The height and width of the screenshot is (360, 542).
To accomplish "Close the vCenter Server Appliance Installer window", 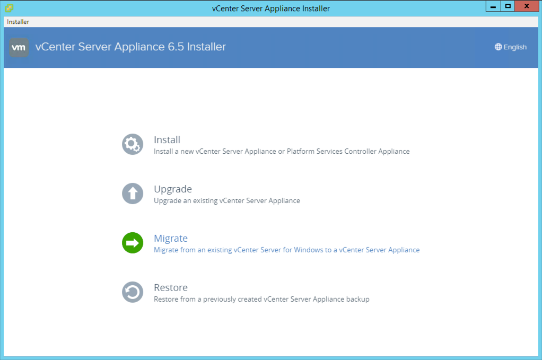I will tap(527, 6).
